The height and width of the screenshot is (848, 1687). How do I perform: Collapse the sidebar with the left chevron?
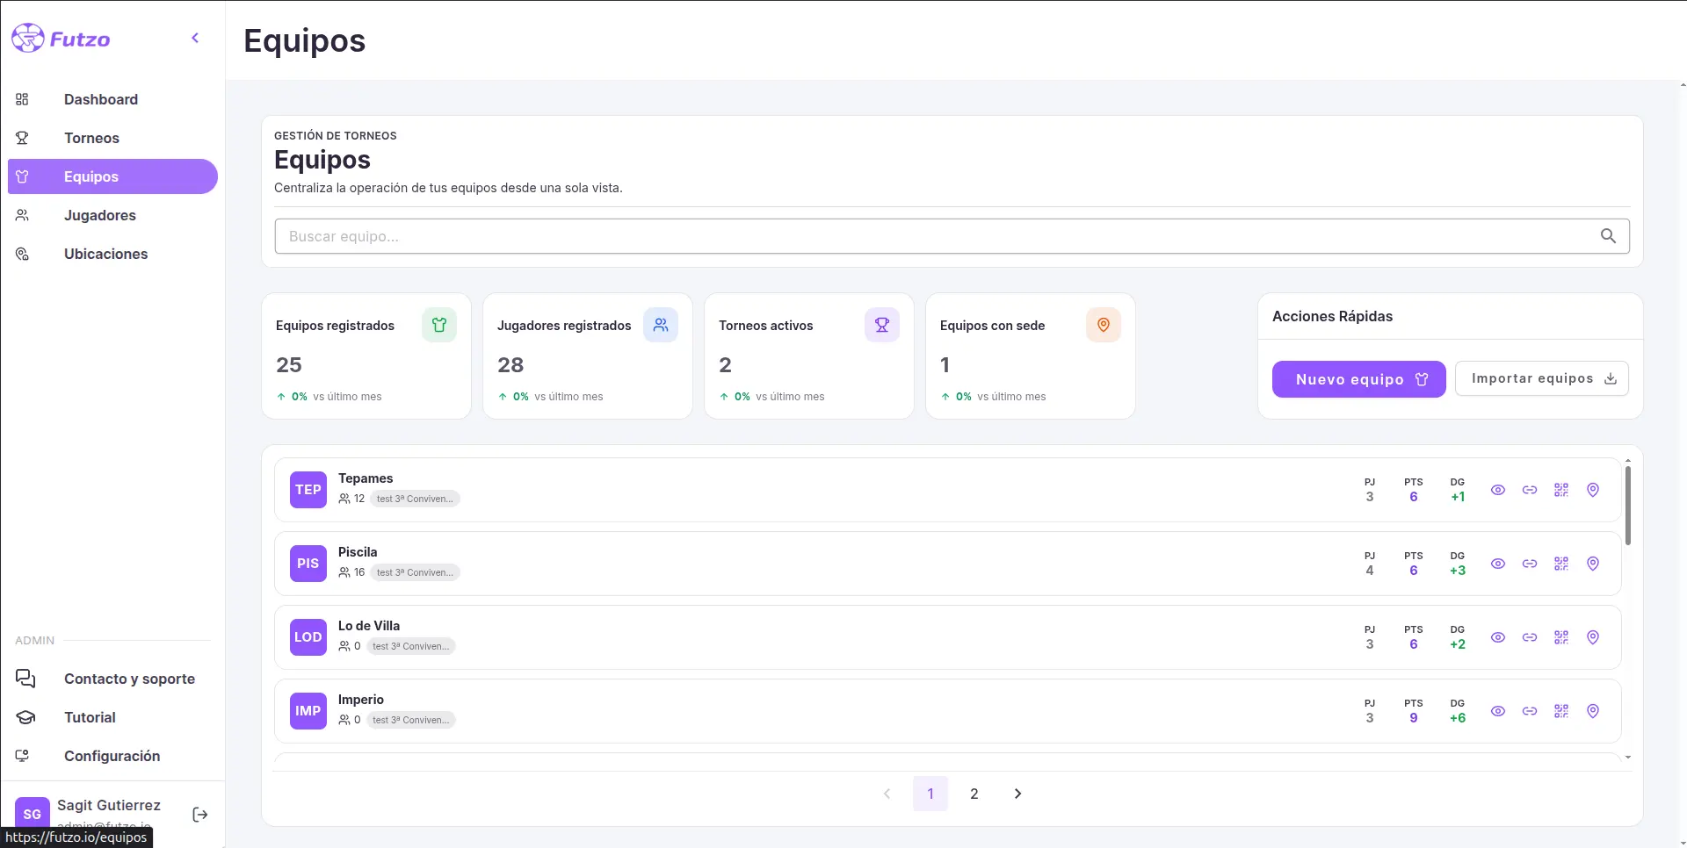click(x=195, y=38)
